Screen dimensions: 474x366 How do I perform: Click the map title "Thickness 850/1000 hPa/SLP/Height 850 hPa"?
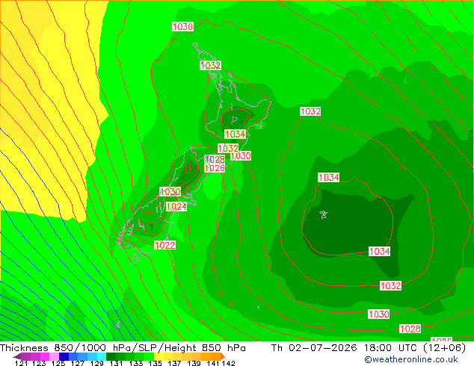pyautogui.click(x=123, y=348)
